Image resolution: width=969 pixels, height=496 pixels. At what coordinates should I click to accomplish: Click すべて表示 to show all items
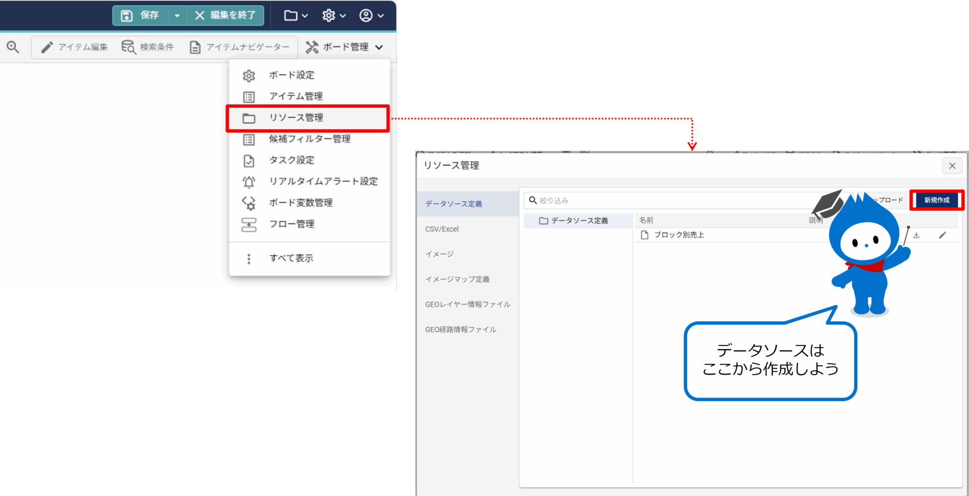291,259
